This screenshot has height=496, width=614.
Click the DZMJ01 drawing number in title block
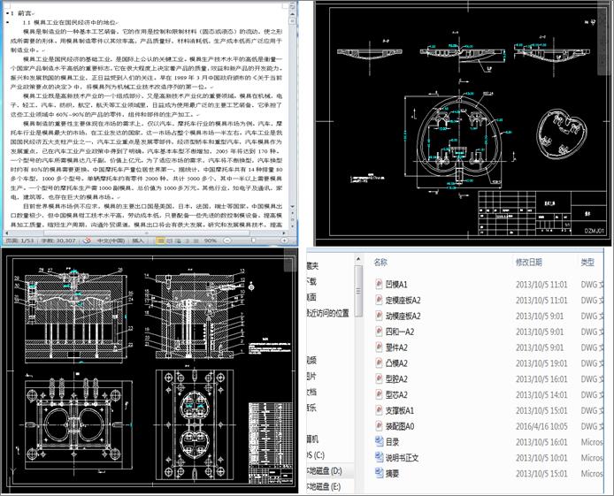click(x=594, y=231)
